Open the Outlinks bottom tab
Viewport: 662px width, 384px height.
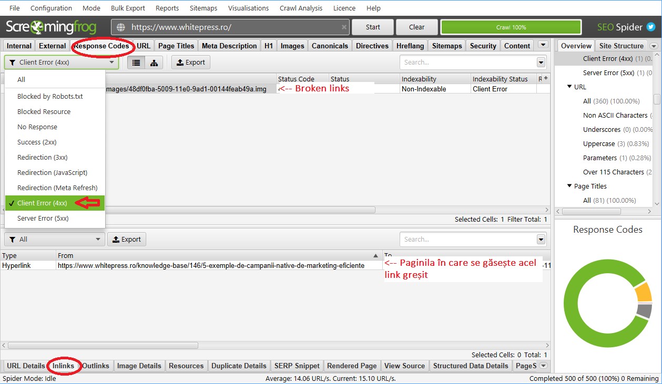96,366
